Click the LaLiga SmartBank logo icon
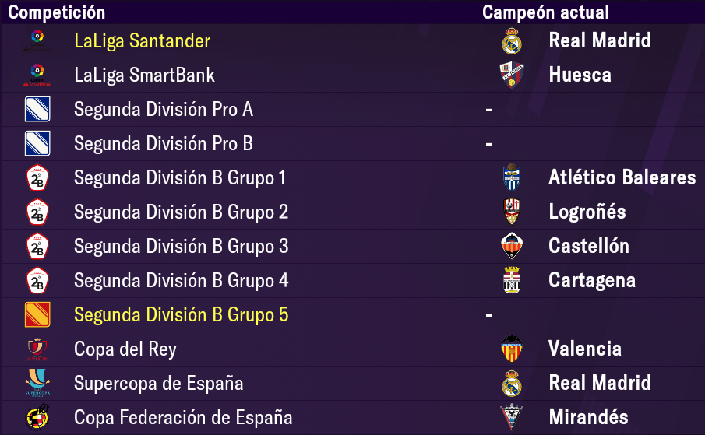Screen dimensions: 705x435 (37, 75)
